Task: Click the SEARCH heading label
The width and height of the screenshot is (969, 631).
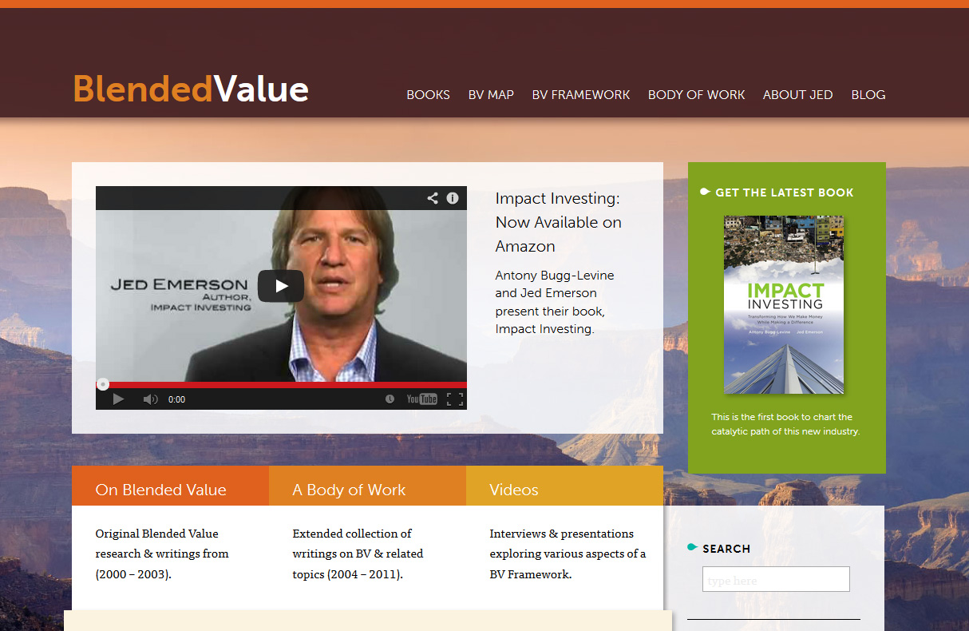Action: click(x=726, y=549)
